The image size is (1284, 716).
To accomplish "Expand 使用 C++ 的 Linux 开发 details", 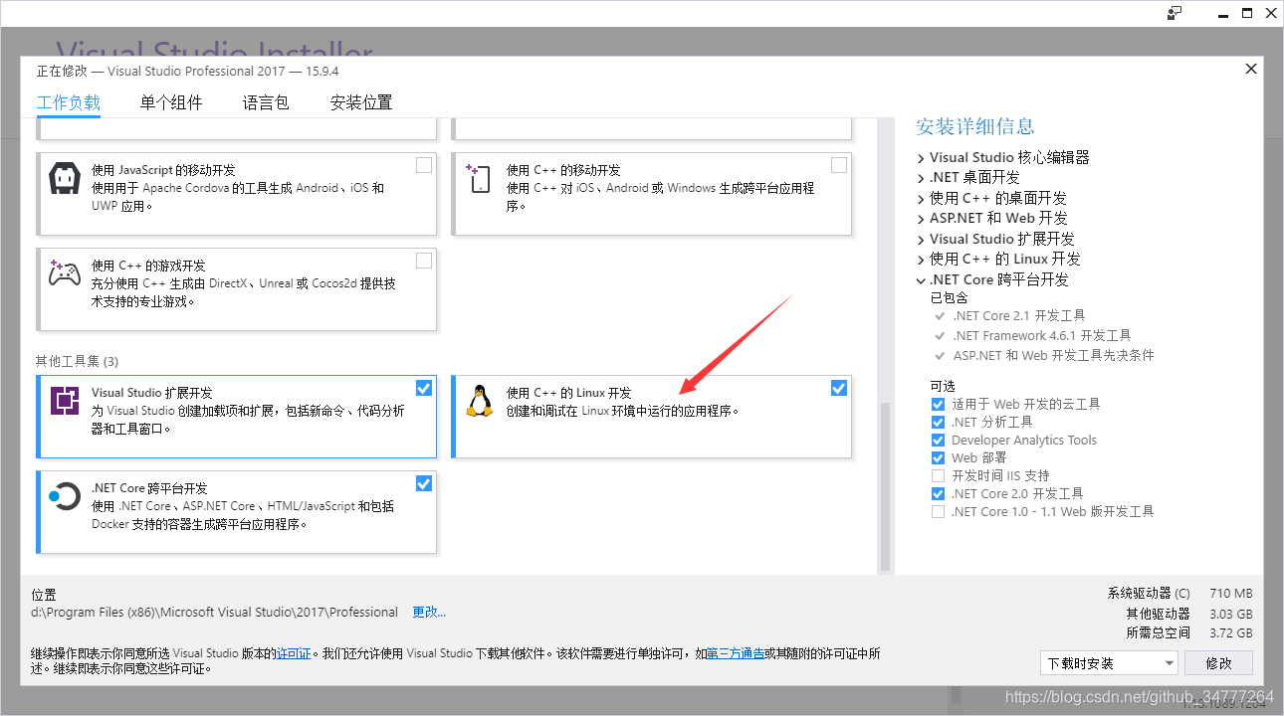I will 921,260.
